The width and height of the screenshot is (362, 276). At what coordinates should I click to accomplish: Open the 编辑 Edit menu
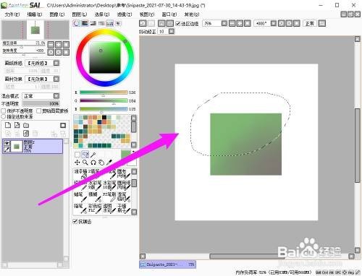35,14
